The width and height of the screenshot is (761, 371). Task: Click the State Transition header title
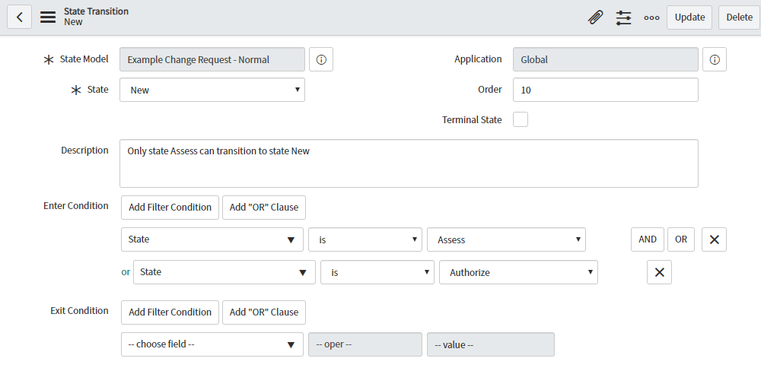(96, 11)
